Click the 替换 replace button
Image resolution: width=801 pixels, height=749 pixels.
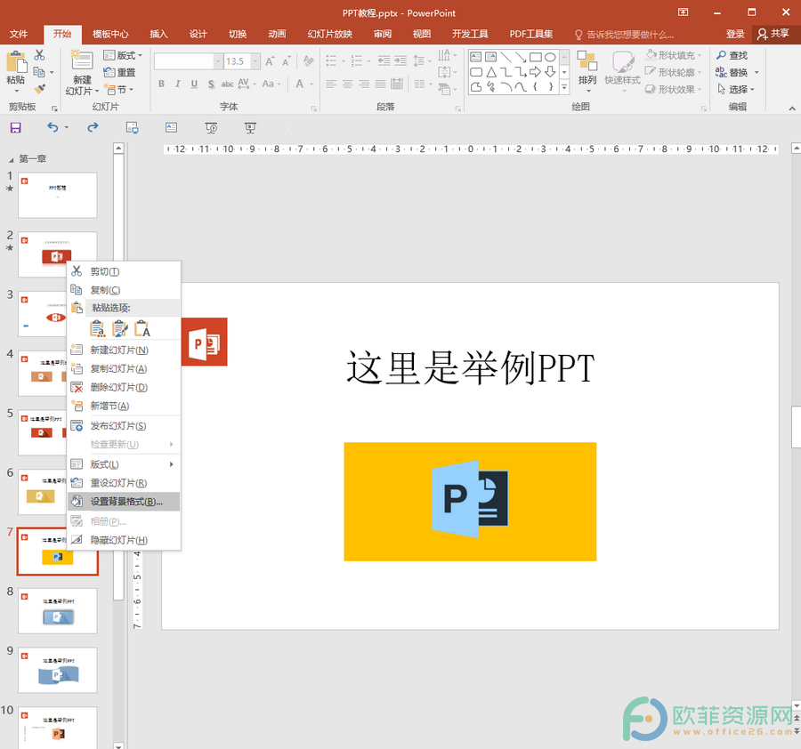(733, 73)
